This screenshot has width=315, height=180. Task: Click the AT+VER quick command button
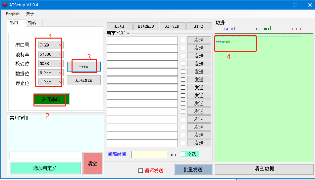coord(172,26)
